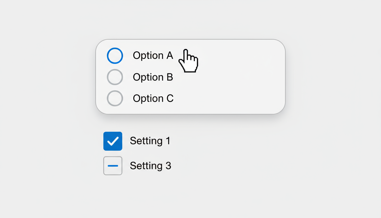
Task: Select the Option A radio button
Action: click(x=115, y=56)
